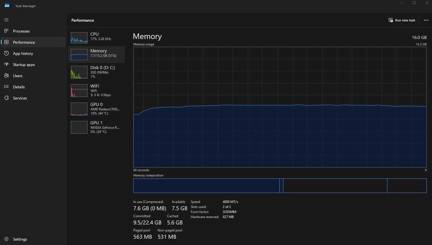Click the Services puzzle icon
The height and width of the screenshot is (245, 432).
(x=6, y=98)
